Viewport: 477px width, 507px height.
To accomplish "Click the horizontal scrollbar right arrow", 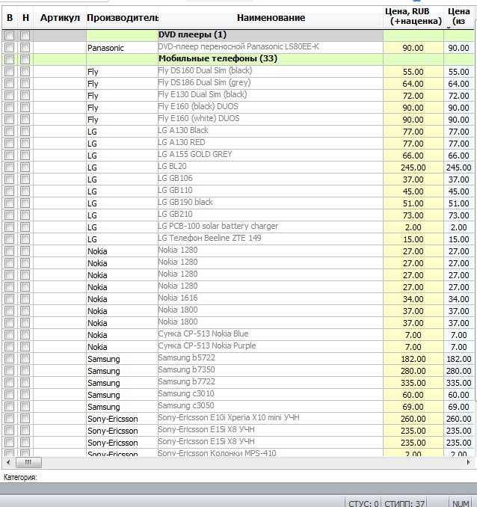I will 468,462.
